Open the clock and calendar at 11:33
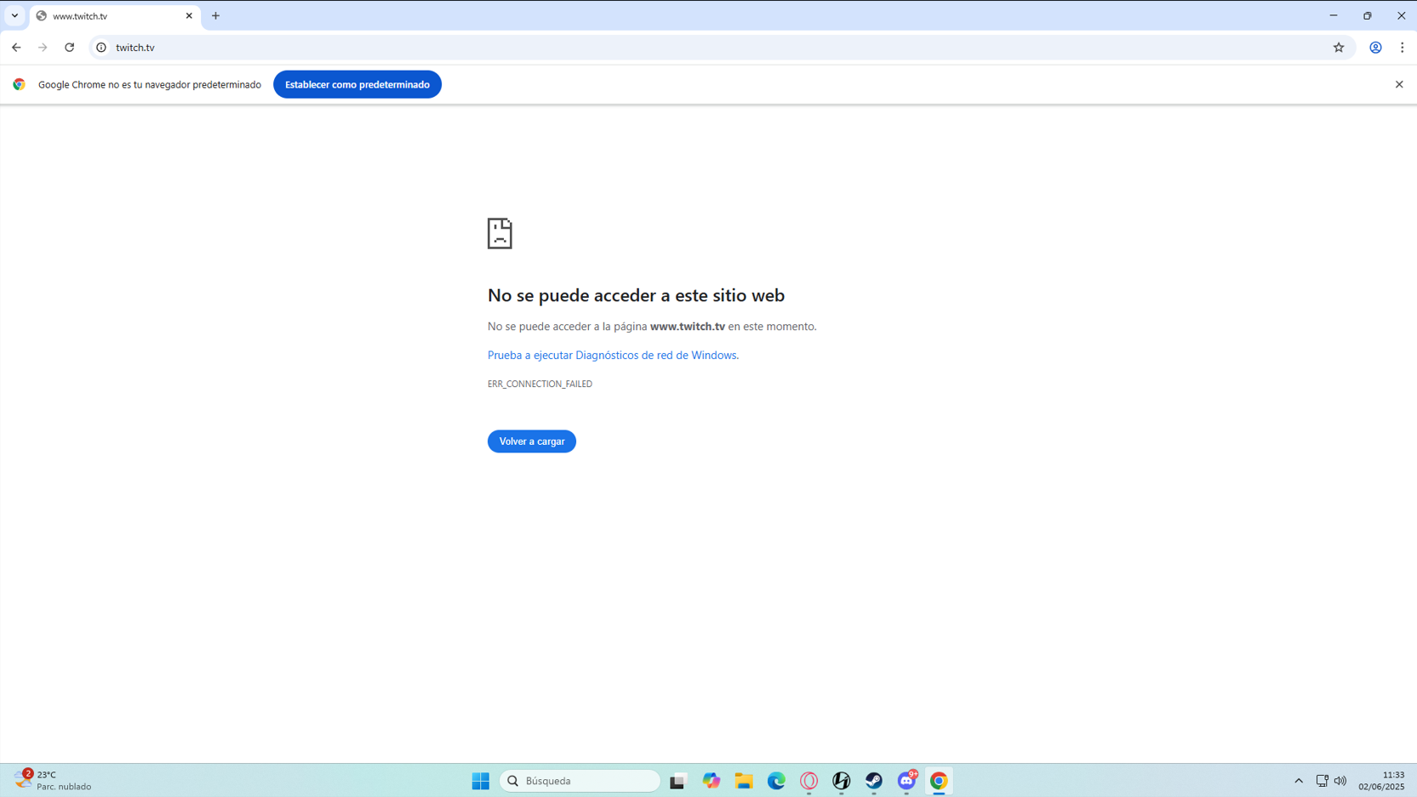The width and height of the screenshot is (1417, 797). point(1382,781)
